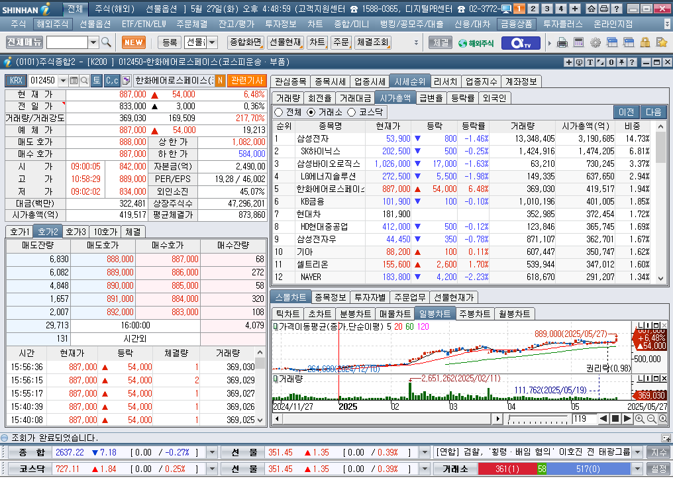Select the 전체 market radio button

(x=279, y=112)
